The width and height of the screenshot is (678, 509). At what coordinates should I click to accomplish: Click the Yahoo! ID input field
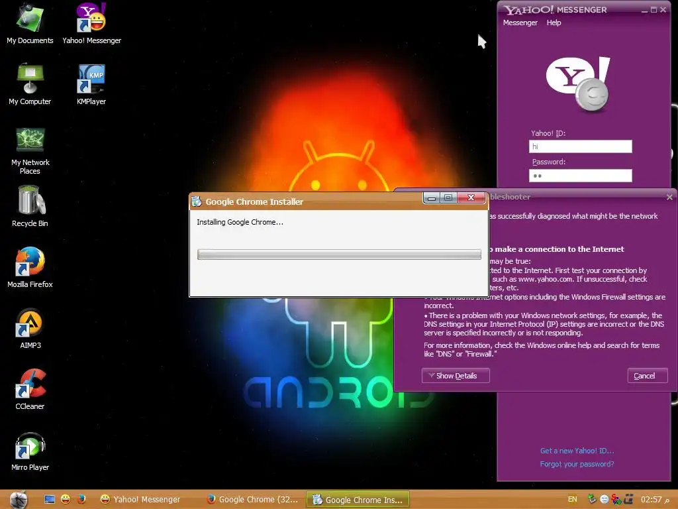click(580, 146)
